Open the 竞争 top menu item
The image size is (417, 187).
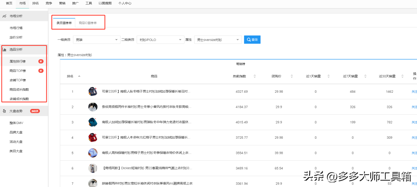[49, 3]
